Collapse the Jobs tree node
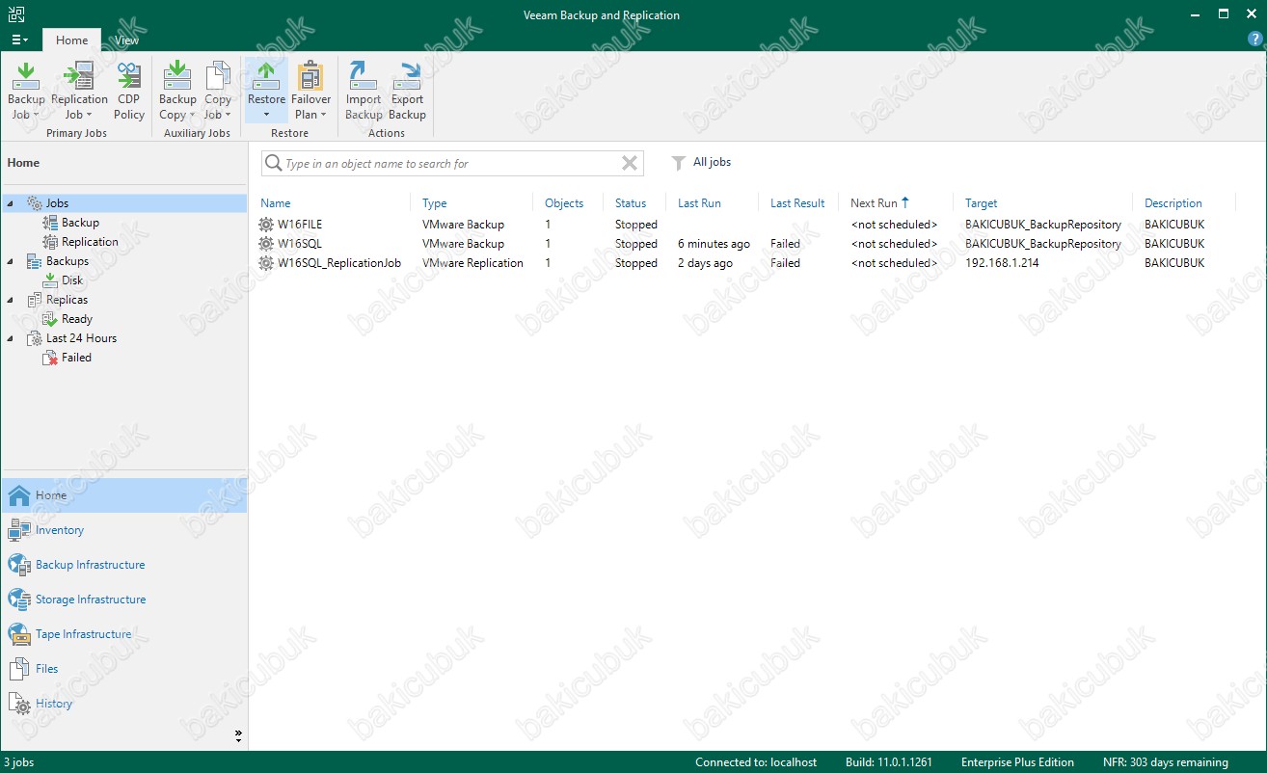 (x=10, y=203)
